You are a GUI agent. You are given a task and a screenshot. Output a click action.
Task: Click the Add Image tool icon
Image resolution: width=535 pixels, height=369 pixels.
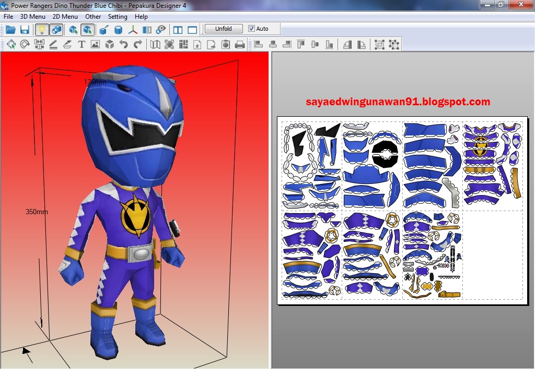[x=96, y=44]
